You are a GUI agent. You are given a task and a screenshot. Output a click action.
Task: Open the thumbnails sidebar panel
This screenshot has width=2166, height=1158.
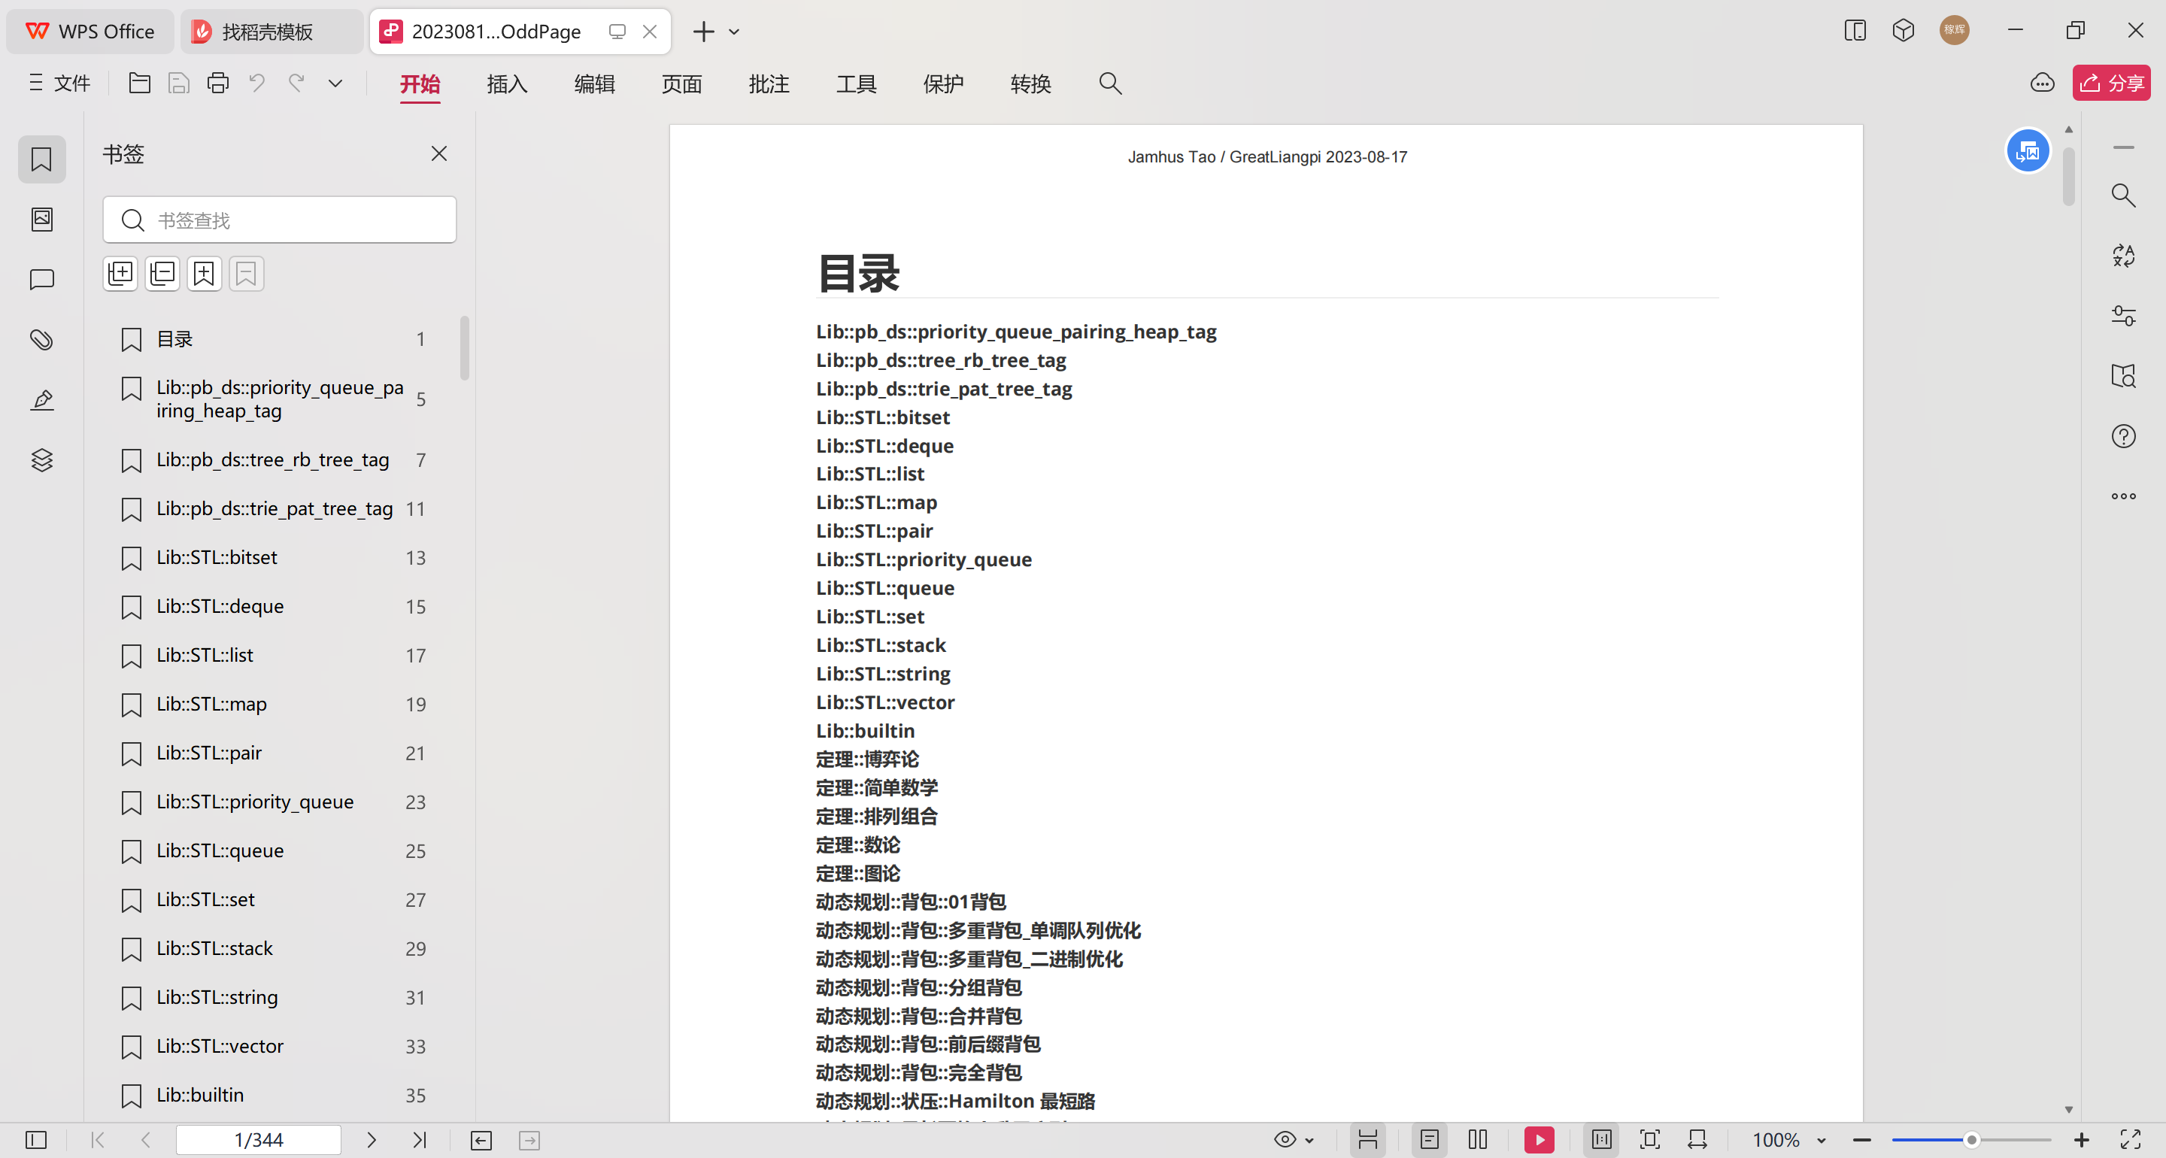(41, 220)
